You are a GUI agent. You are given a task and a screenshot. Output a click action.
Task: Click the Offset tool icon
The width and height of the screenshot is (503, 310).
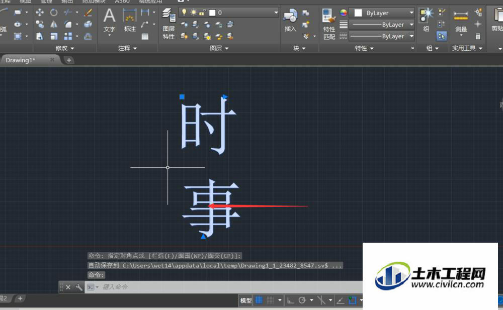88,36
